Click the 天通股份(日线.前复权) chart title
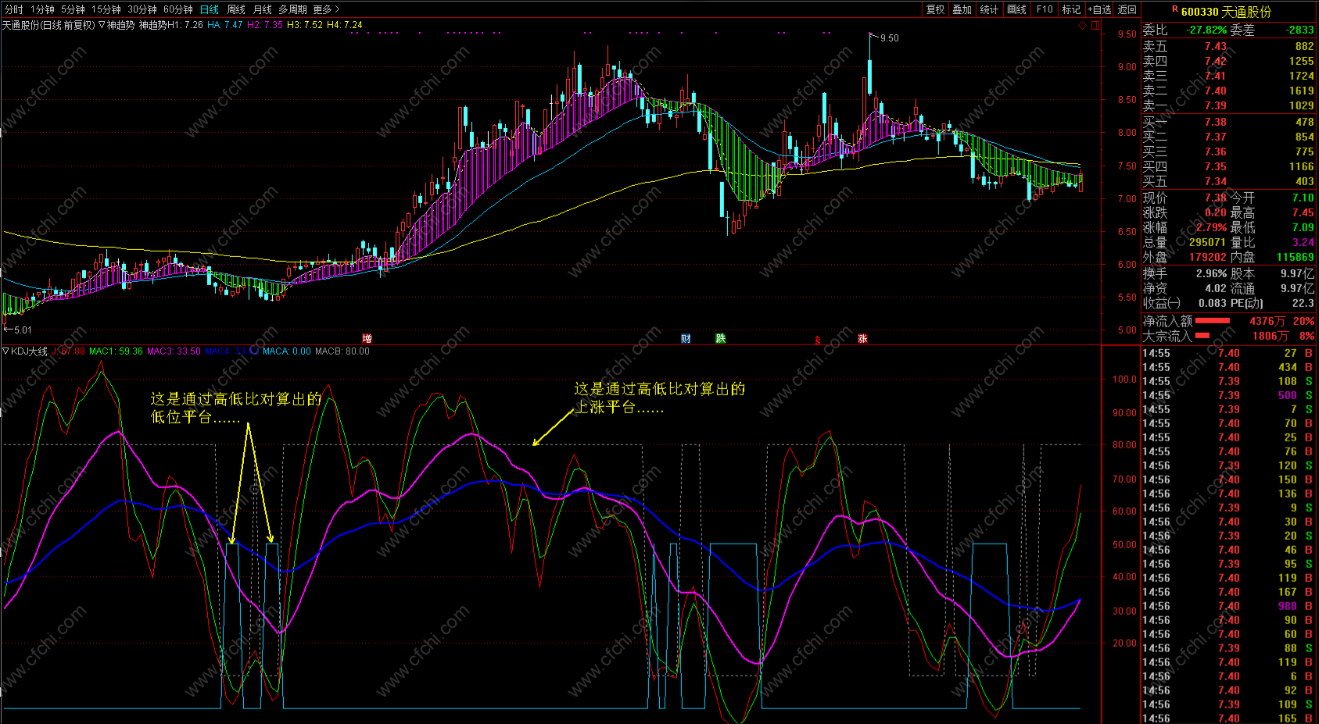 [48, 25]
